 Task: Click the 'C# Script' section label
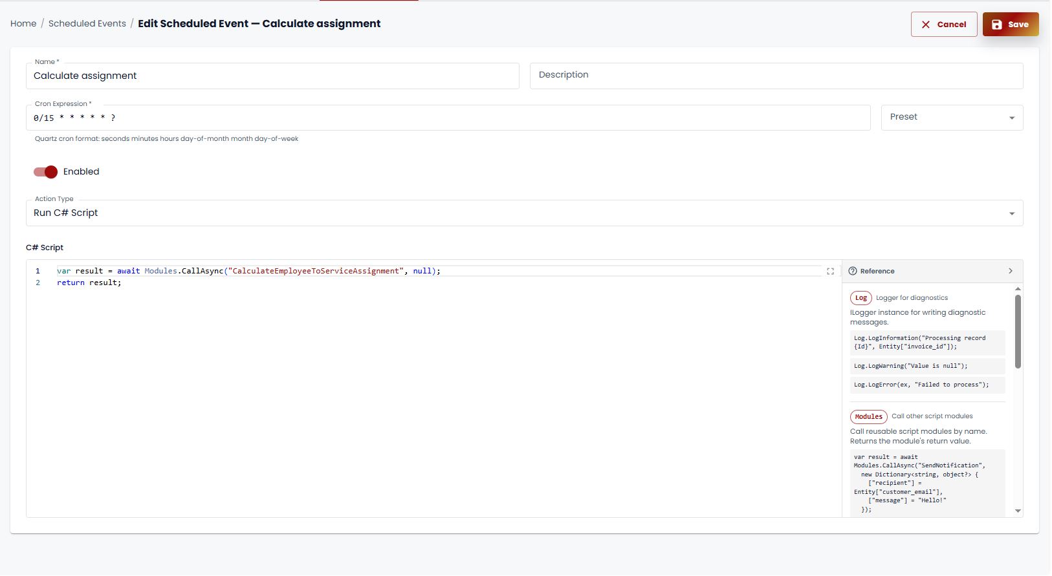(45, 248)
